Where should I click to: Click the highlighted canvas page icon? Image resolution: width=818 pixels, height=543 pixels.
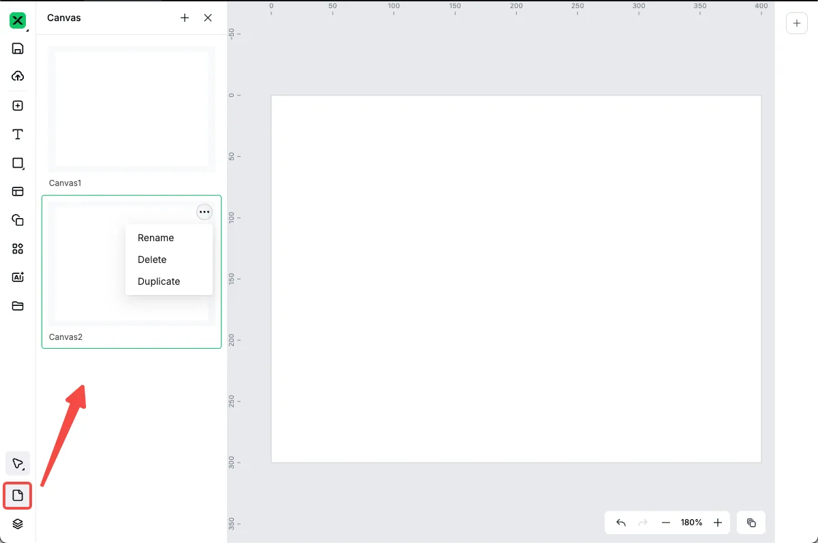(18, 495)
